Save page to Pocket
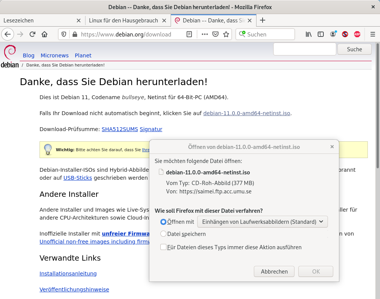This screenshot has width=380, height=299. tap(215, 35)
